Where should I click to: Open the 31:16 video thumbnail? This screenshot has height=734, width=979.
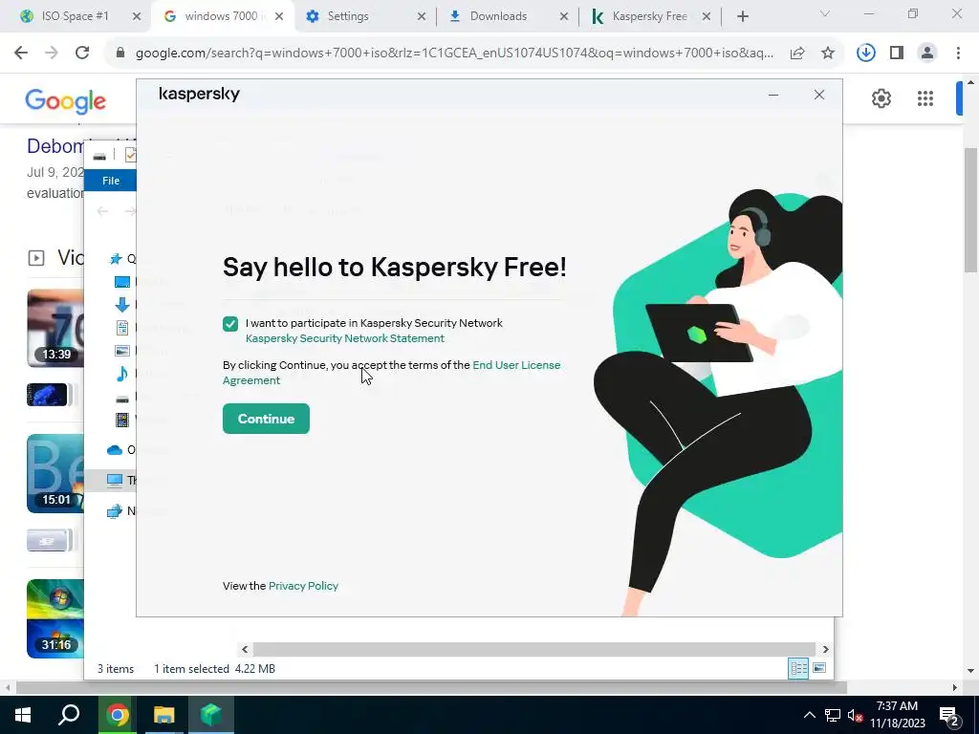click(54, 618)
